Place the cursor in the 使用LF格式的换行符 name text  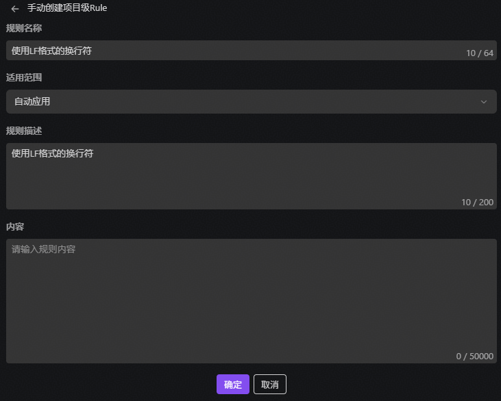click(51, 51)
